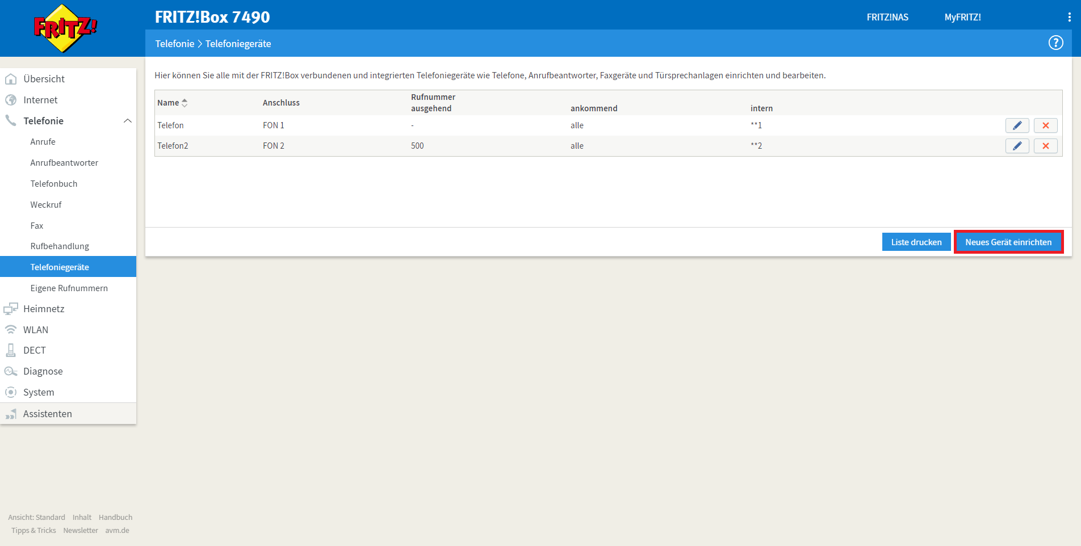This screenshot has width=1081, height=546.
Task: Expand the WLAN menu section
Action: click(36, 330)
